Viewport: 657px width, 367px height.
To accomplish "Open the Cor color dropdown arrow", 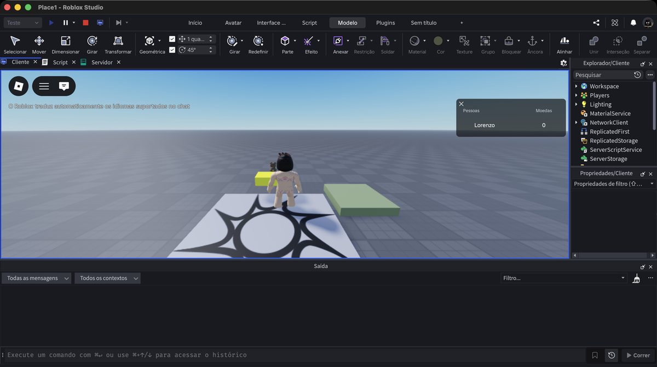I will (448, 41).
